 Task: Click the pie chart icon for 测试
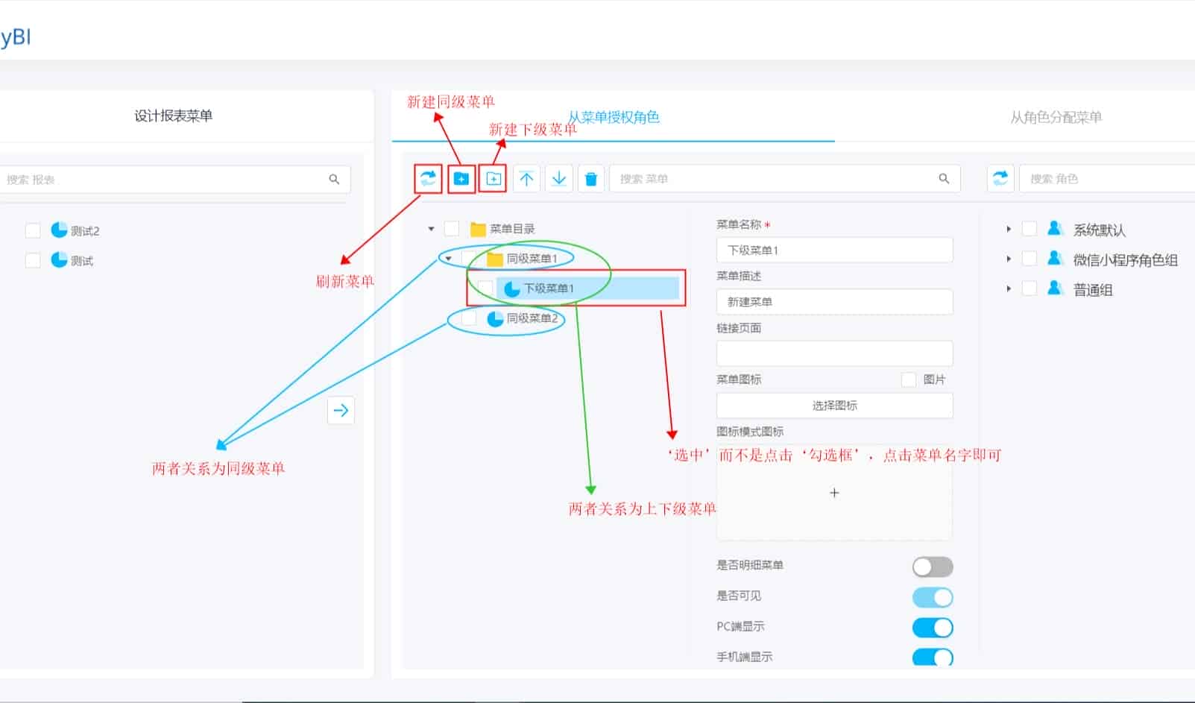tap(59, 259)
